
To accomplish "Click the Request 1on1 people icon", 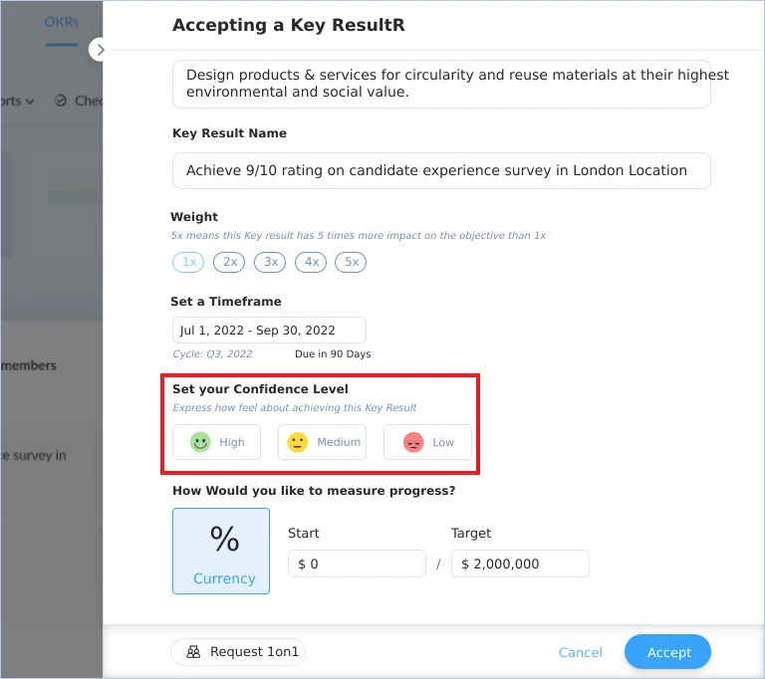I will click(193, 652).
